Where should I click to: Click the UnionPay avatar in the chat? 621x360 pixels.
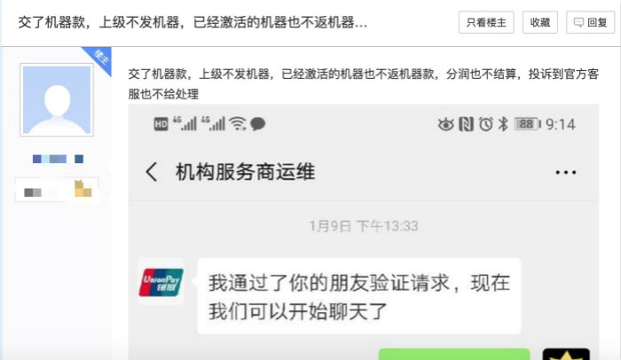pyautogui.click(x=161, y=282)
